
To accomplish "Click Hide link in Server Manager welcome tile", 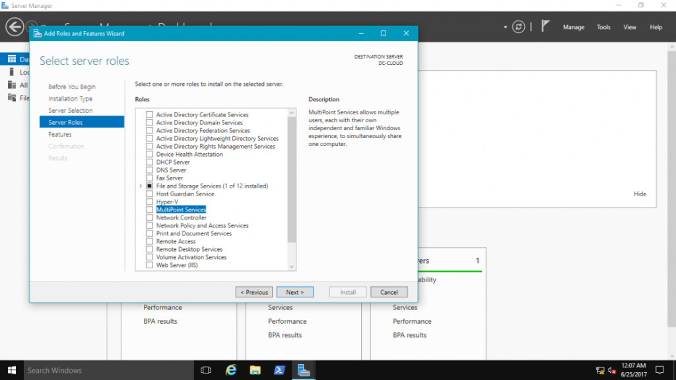I will click(x=640, y=194).
